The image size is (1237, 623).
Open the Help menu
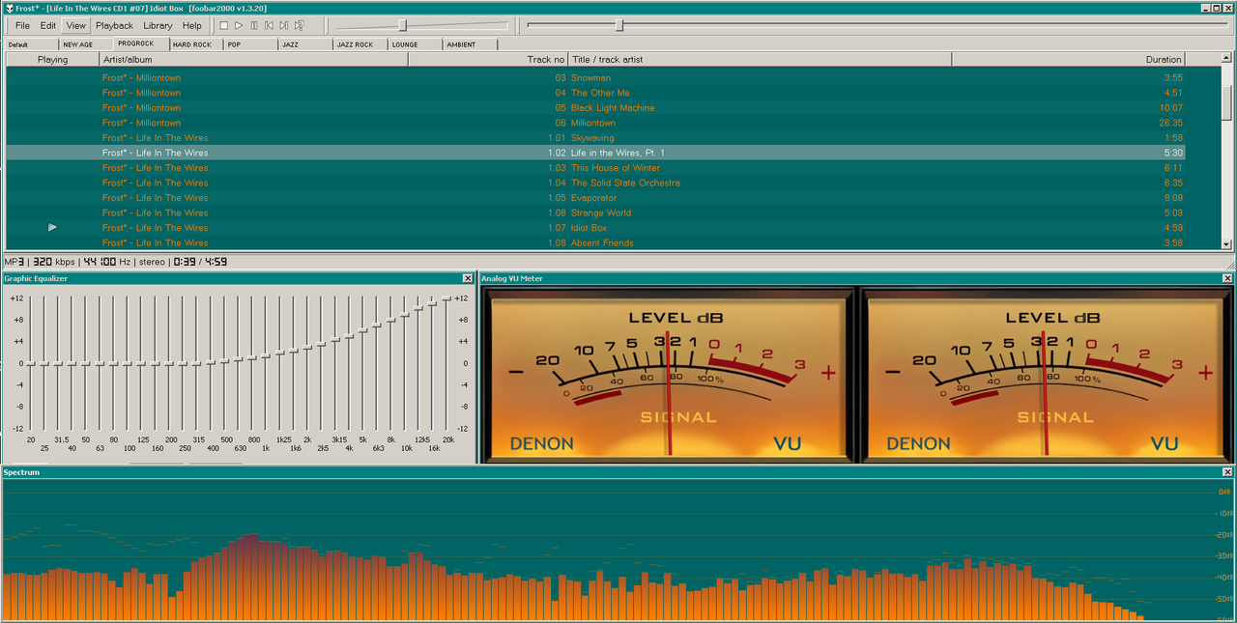[x=192, y=26]
